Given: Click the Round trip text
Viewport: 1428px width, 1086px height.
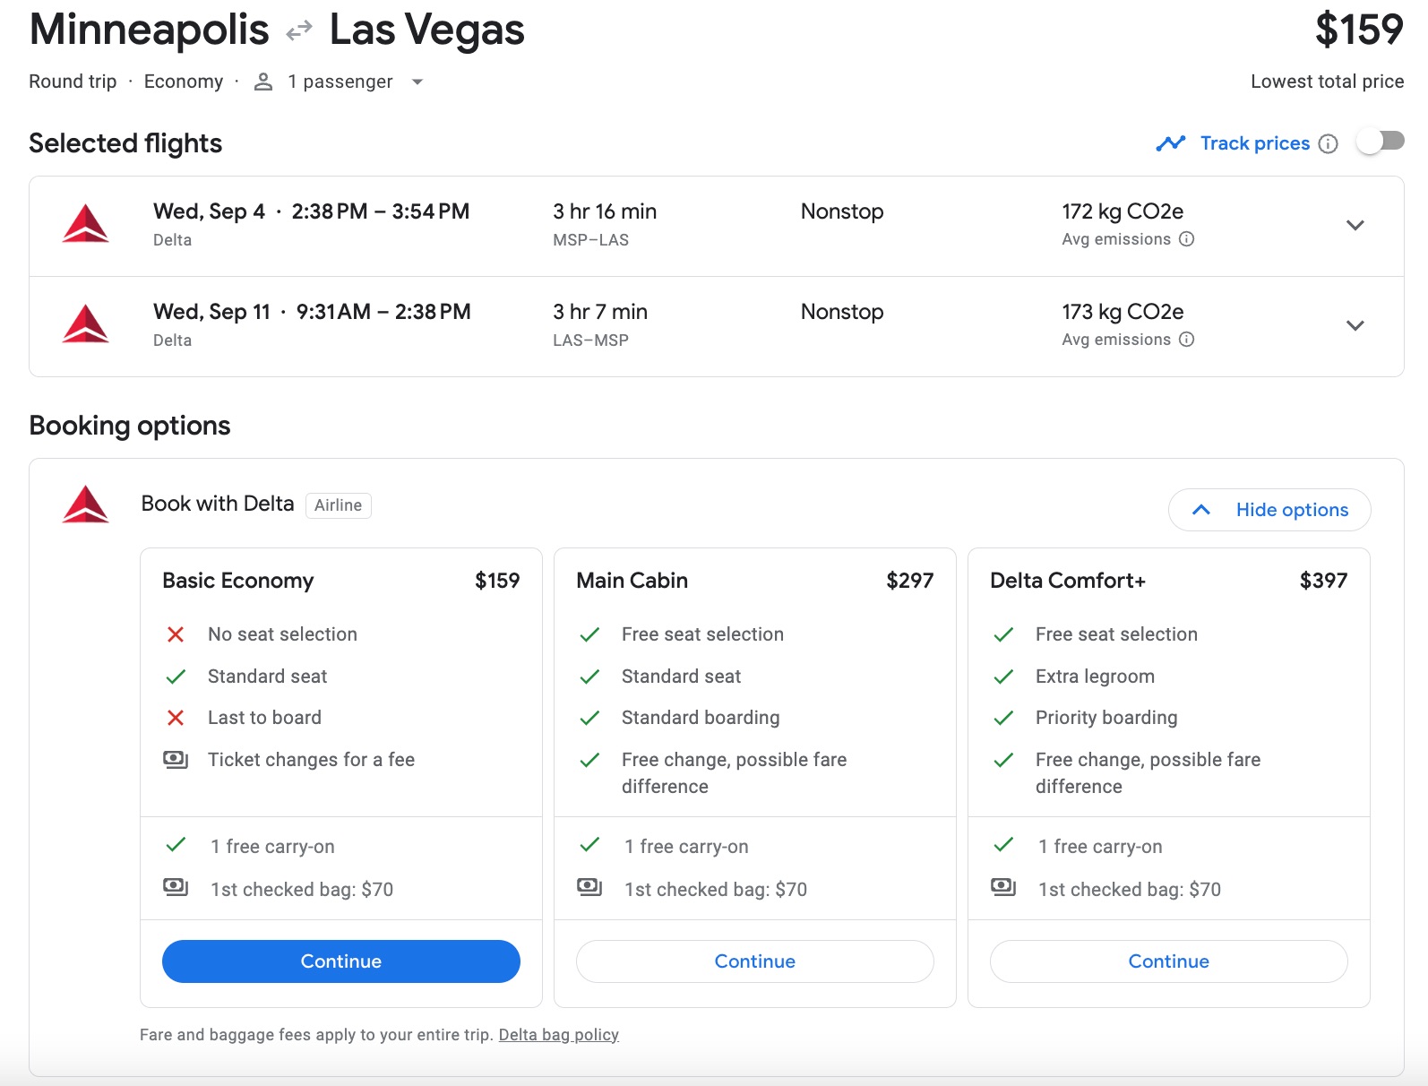Looking at the screenshot, I should [73, 82].
